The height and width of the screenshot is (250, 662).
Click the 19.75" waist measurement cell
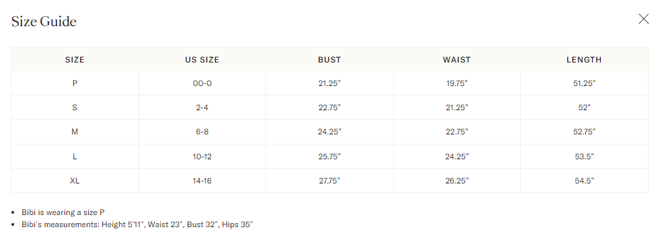tap(457, 83)
